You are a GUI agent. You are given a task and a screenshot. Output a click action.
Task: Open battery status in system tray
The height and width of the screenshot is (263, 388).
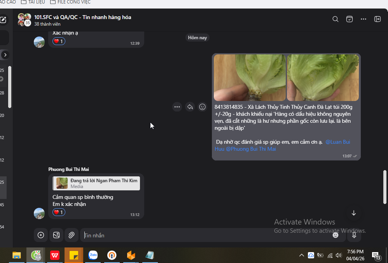click(x=320, y=255)
